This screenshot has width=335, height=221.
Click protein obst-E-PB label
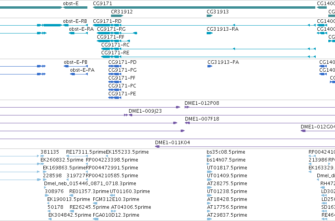pos(76,62)
